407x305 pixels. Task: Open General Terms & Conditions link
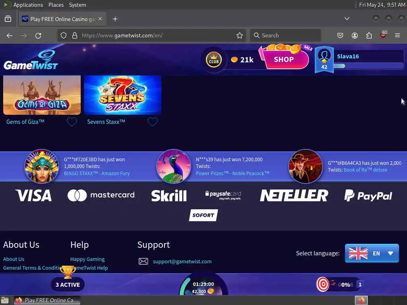point(33,268)
